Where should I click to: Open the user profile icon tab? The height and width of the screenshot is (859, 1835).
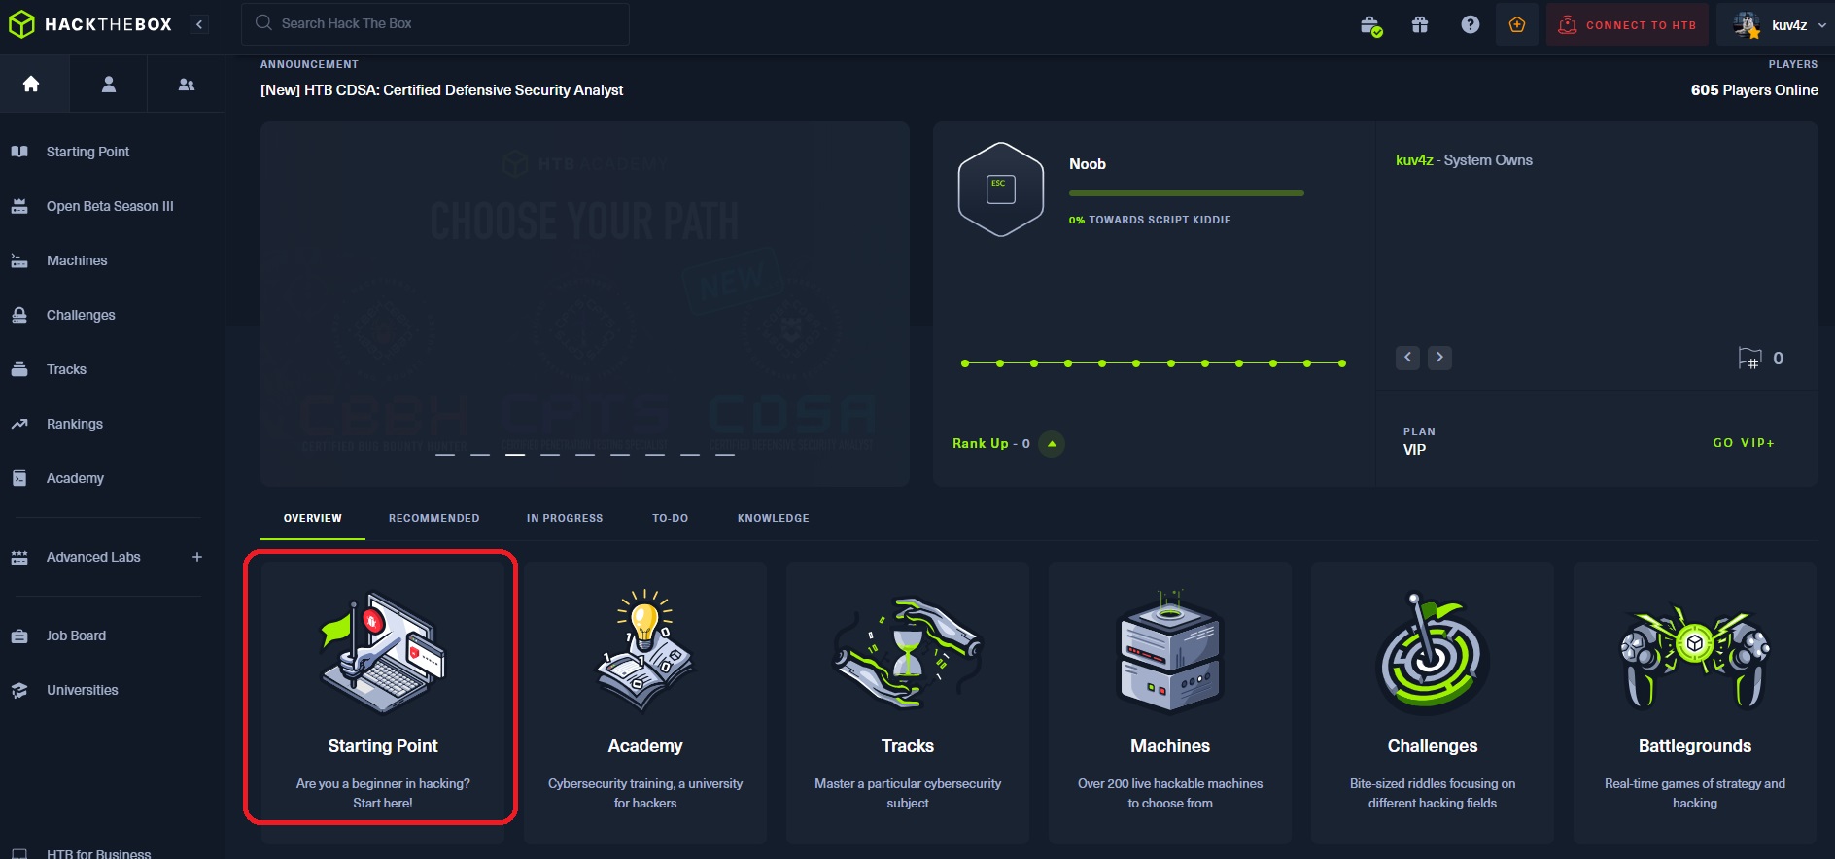point(109,84)
